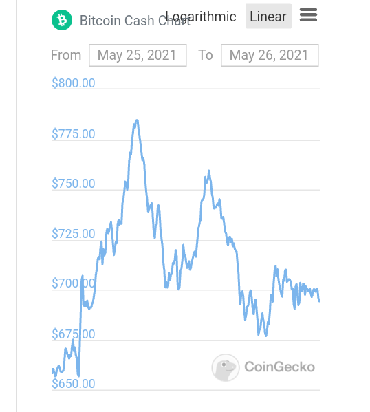
Task: Click the $700.00 axis label
Action: [74, 283]
